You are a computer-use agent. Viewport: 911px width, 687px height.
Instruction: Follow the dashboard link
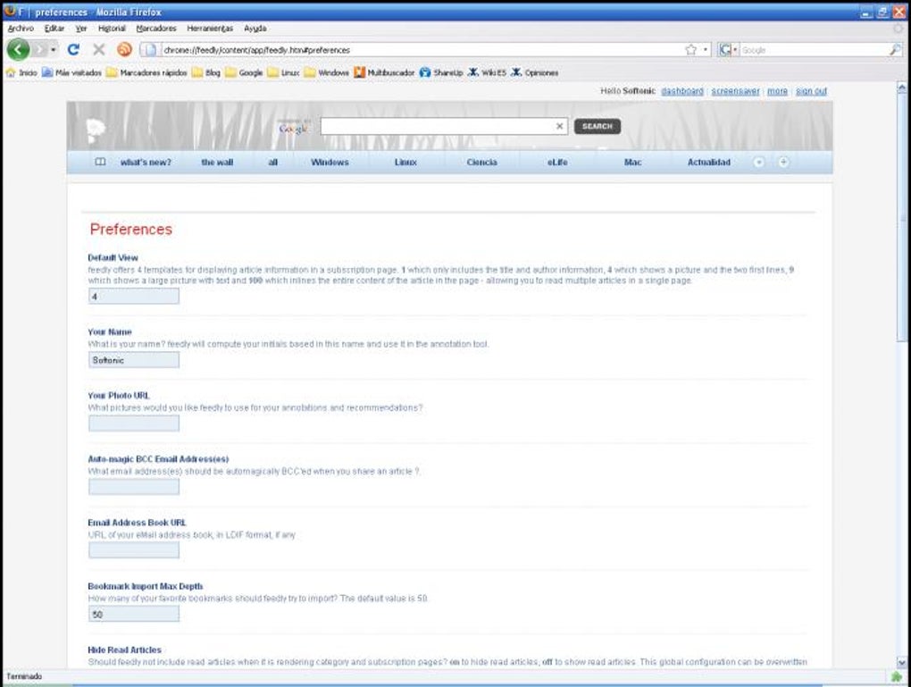pos(682,91)
